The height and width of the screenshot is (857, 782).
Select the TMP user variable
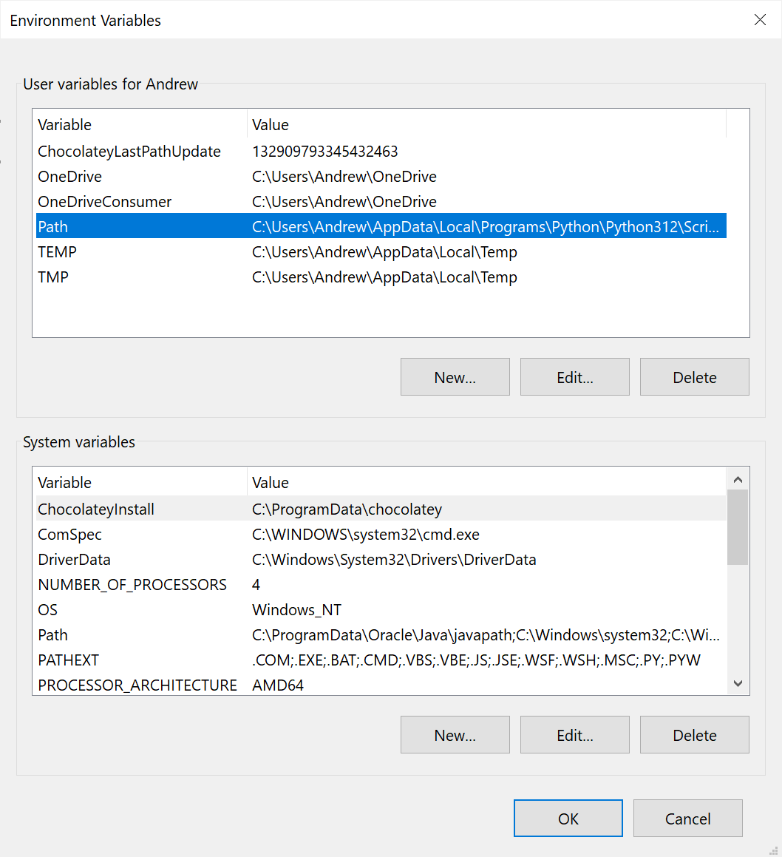tap(53, 277)
